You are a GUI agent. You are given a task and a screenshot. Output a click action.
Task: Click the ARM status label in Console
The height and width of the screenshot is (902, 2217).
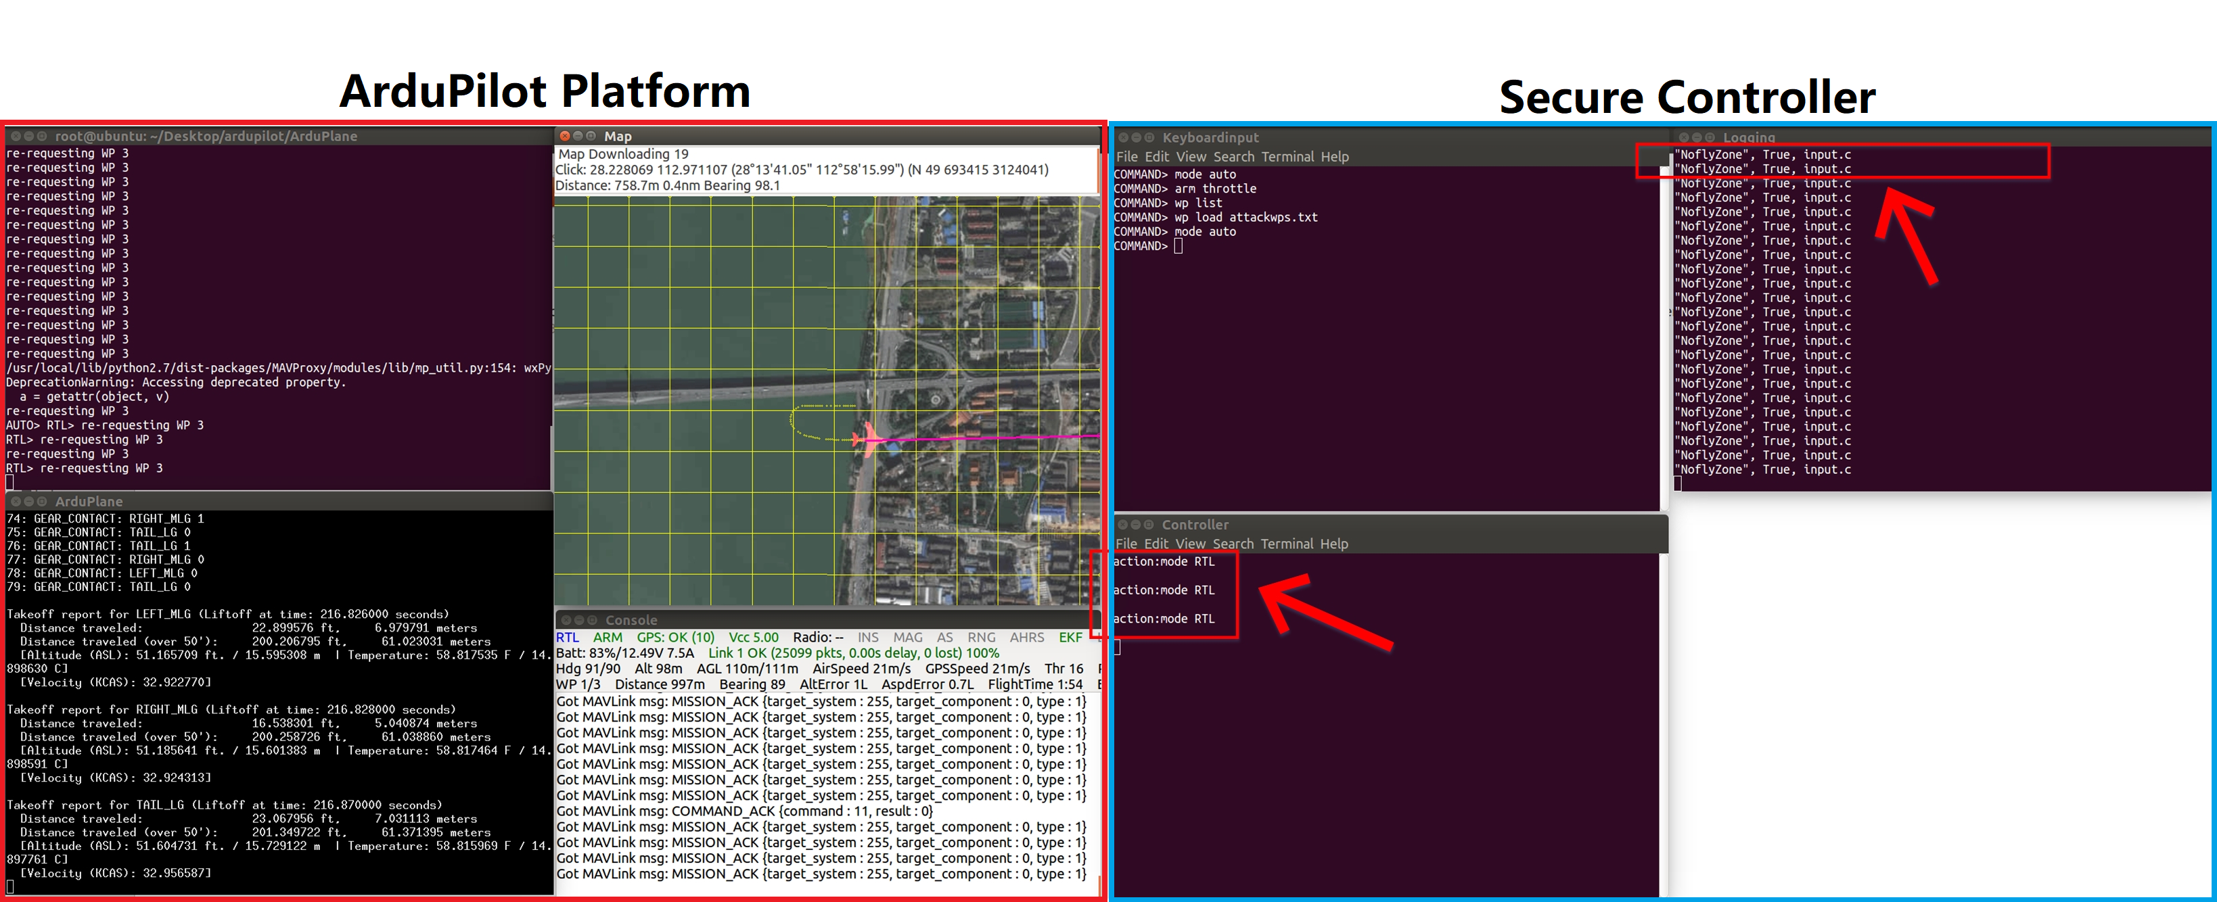608,637
